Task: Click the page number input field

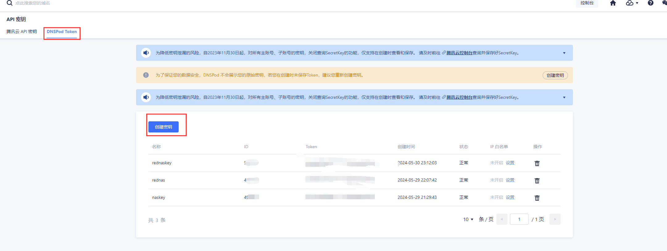Action: click(x=519, y=219)
